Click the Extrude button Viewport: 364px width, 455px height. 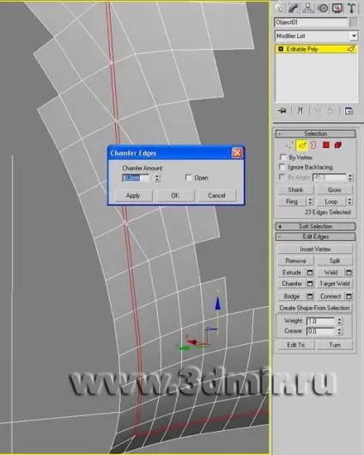pos(292,273)
